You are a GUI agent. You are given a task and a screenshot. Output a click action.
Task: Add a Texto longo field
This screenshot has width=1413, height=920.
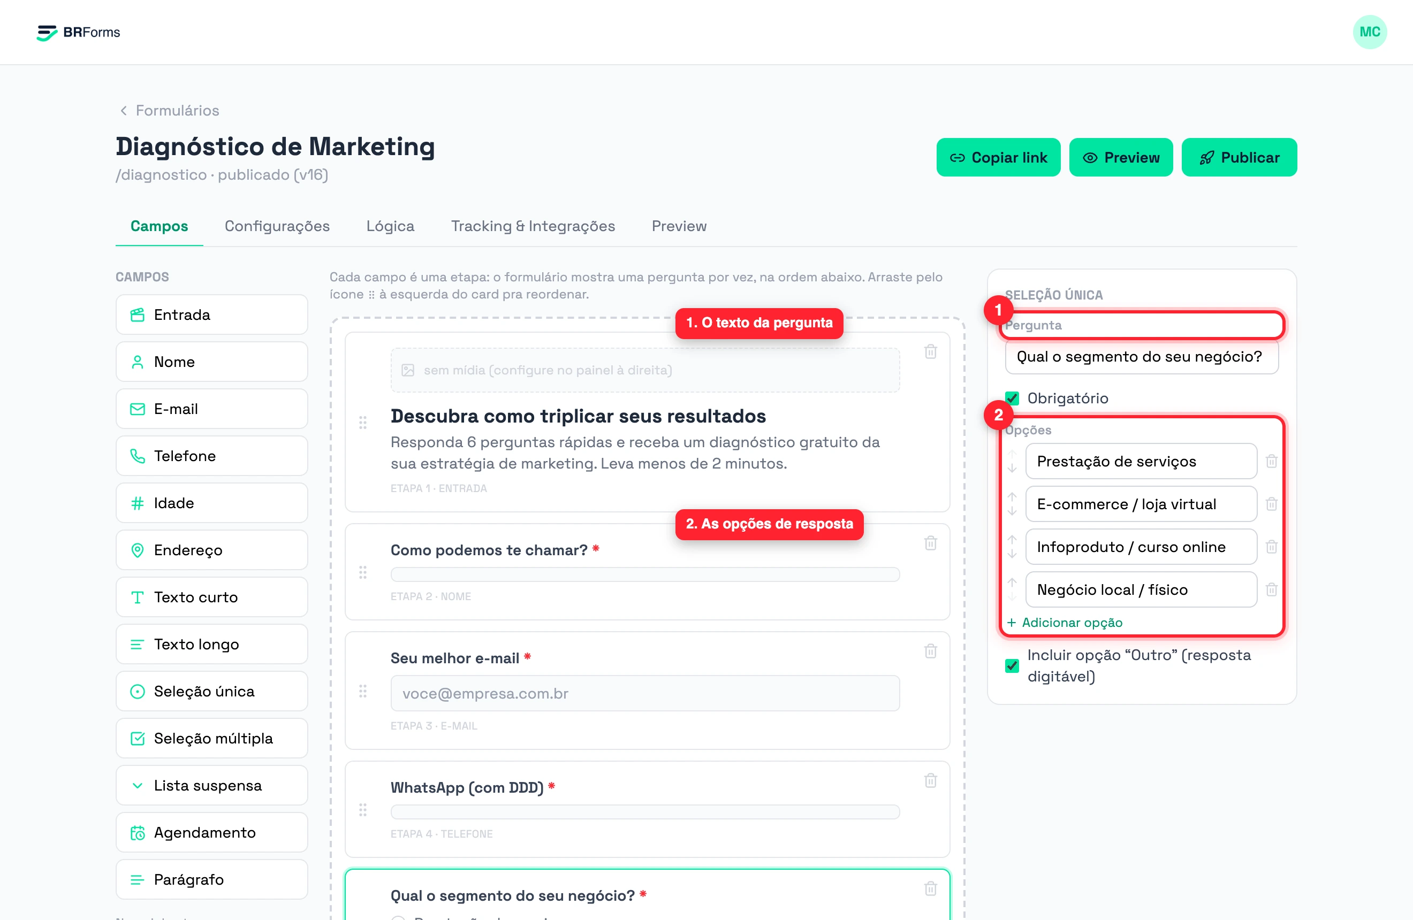[x=211, y=644]
